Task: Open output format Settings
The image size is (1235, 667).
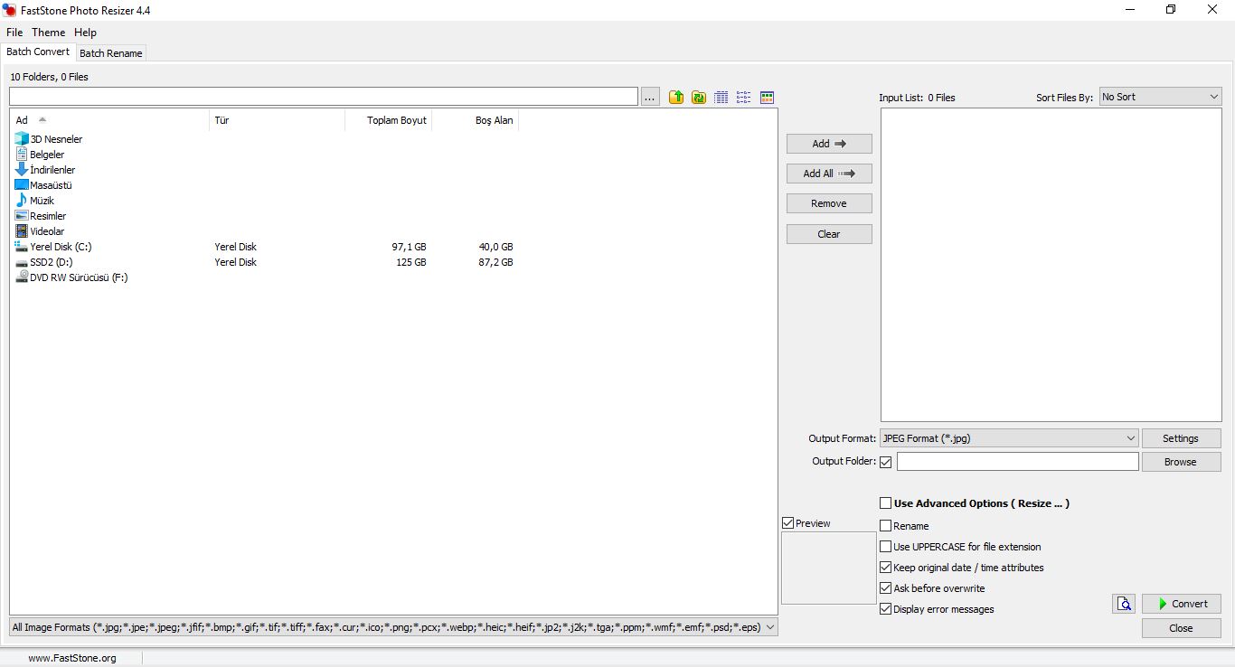Action: point(1181,438)
